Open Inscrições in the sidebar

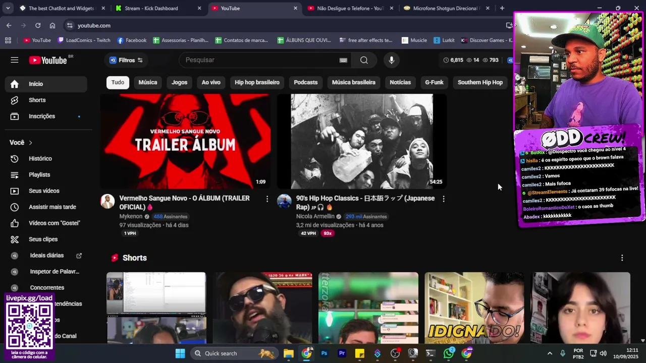click(46, 116)
